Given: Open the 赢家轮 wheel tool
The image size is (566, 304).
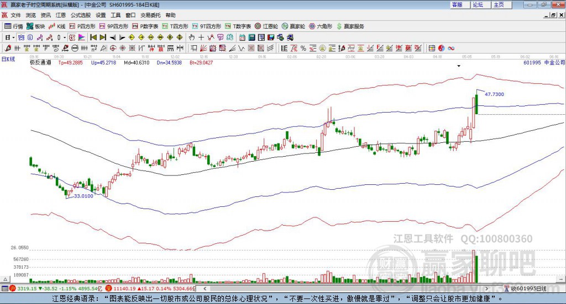Looking at the screenshot, I should pyautogui.click(x=294, y=26).
